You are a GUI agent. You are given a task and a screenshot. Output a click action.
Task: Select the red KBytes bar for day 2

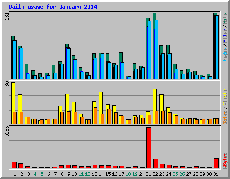click(x=21, y=166)
